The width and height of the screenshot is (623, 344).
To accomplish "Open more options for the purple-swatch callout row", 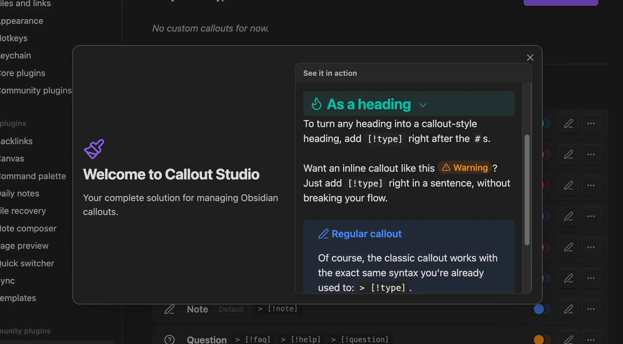I will tap(591, 216).
